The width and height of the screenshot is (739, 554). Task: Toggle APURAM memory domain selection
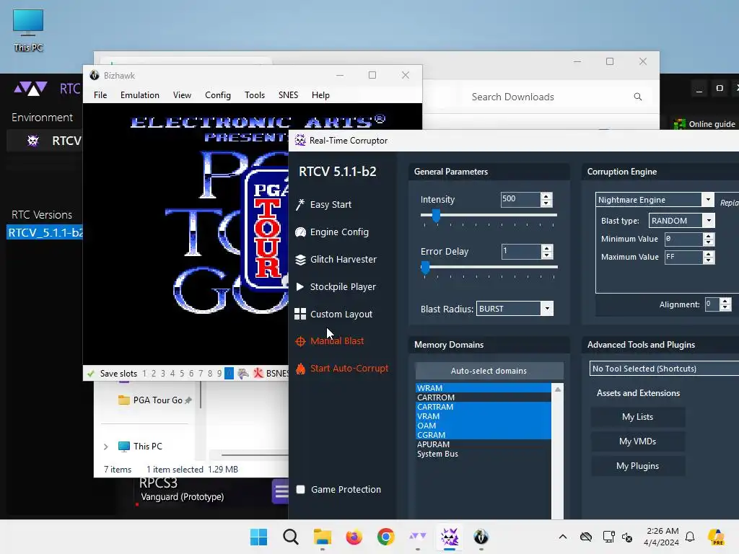[483, 444]
